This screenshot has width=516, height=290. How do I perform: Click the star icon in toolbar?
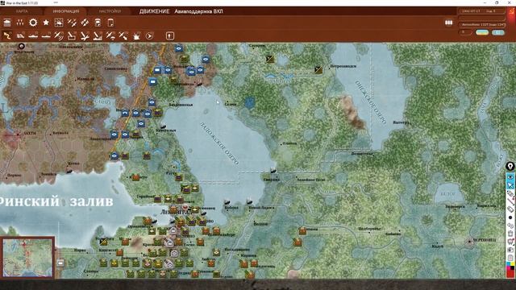click(x=46, y=23)
